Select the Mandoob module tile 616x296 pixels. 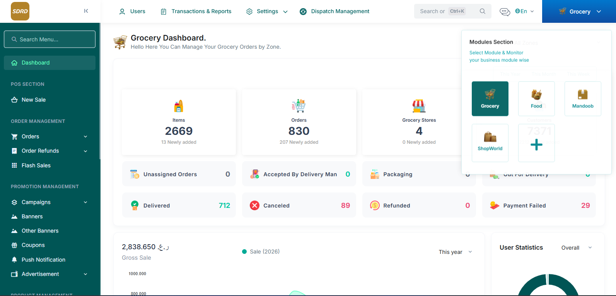tap(583, 99)
